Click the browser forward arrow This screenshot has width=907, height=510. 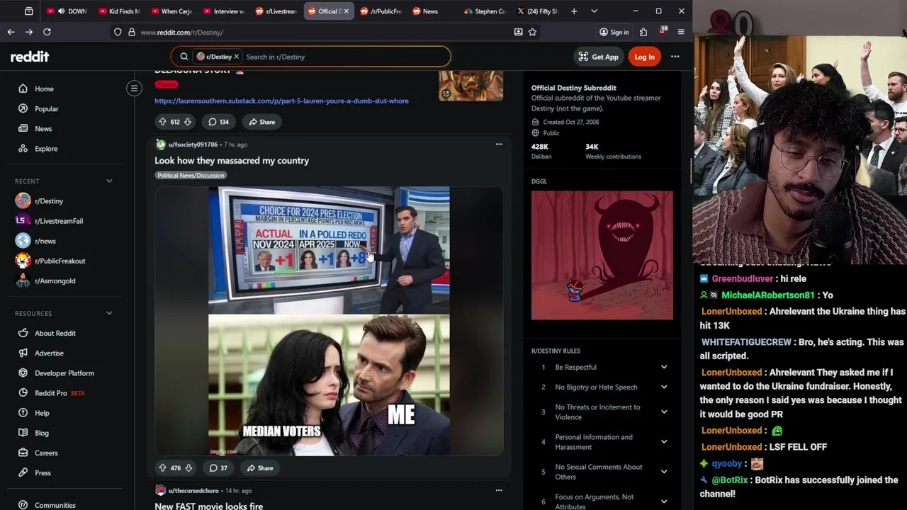(x=28, y=32)
